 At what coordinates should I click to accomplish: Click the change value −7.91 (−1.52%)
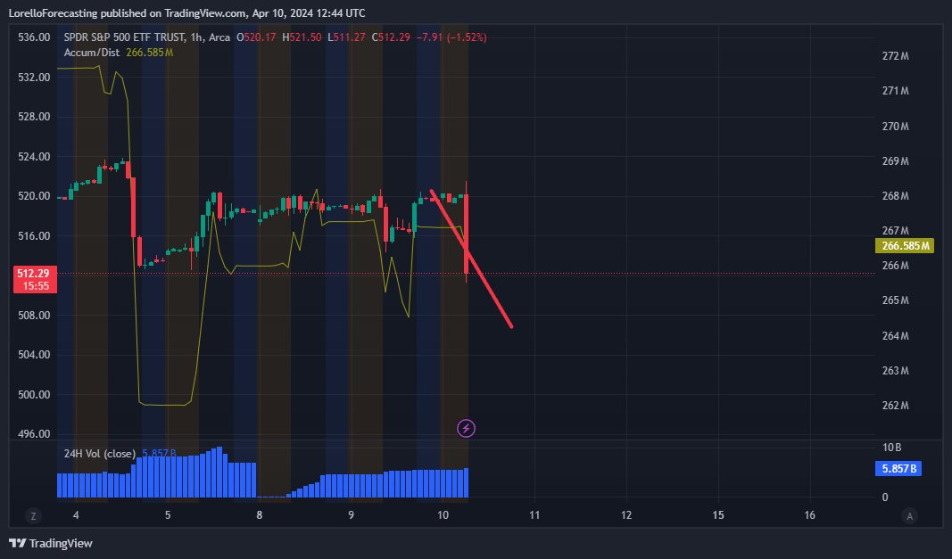(451, 37)
